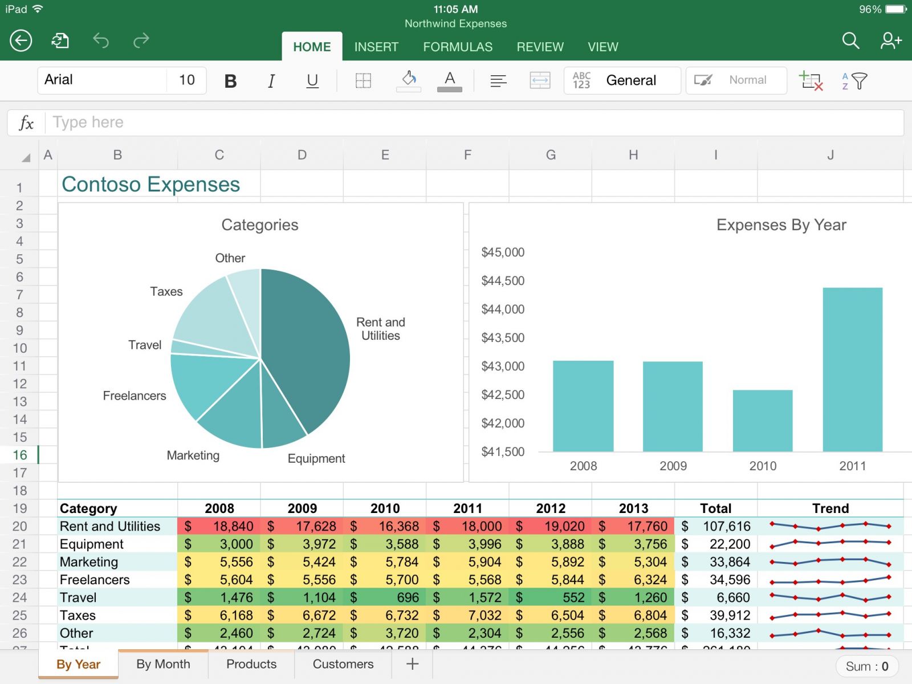Tap the share/add person icon
The image size is (912, 684).
point(891,40)
